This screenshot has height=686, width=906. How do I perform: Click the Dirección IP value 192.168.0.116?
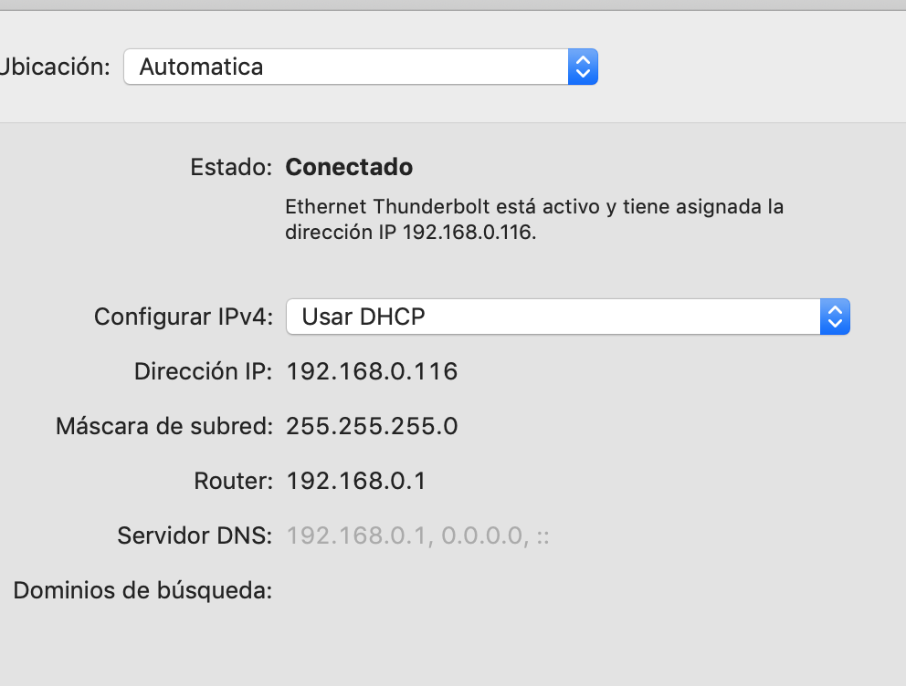[372, 371]
